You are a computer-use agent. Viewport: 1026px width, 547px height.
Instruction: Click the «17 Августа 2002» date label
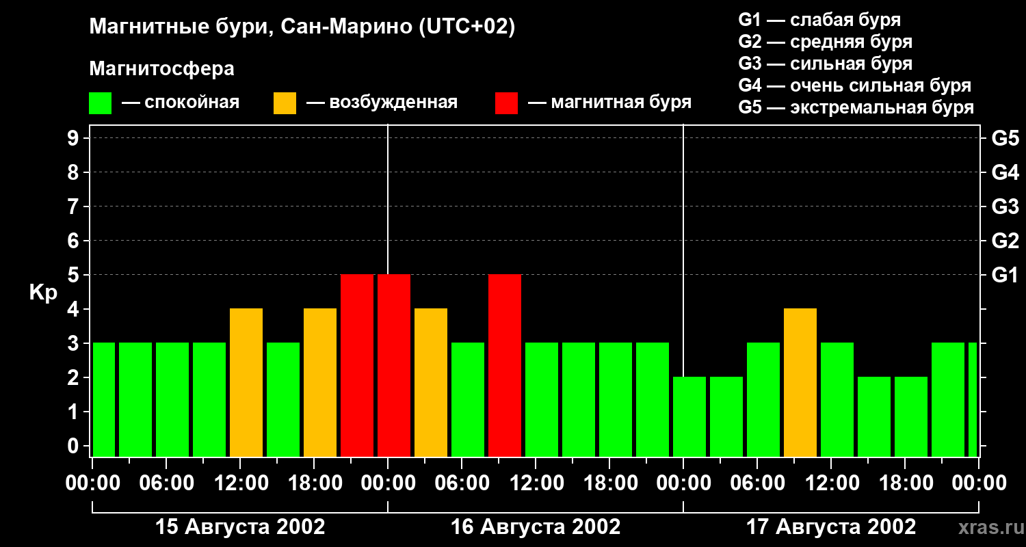point(831,527)
